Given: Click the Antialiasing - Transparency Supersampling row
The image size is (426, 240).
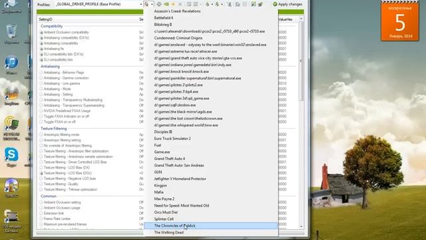Looking at the screenshot, I should (x=74, y=105).
